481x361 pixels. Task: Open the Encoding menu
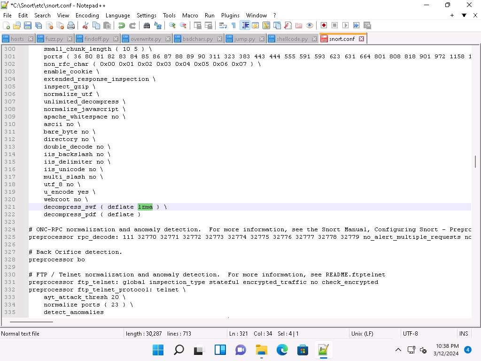(87, 15)
